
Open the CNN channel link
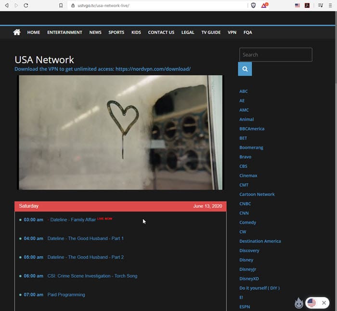coord(244,213)
